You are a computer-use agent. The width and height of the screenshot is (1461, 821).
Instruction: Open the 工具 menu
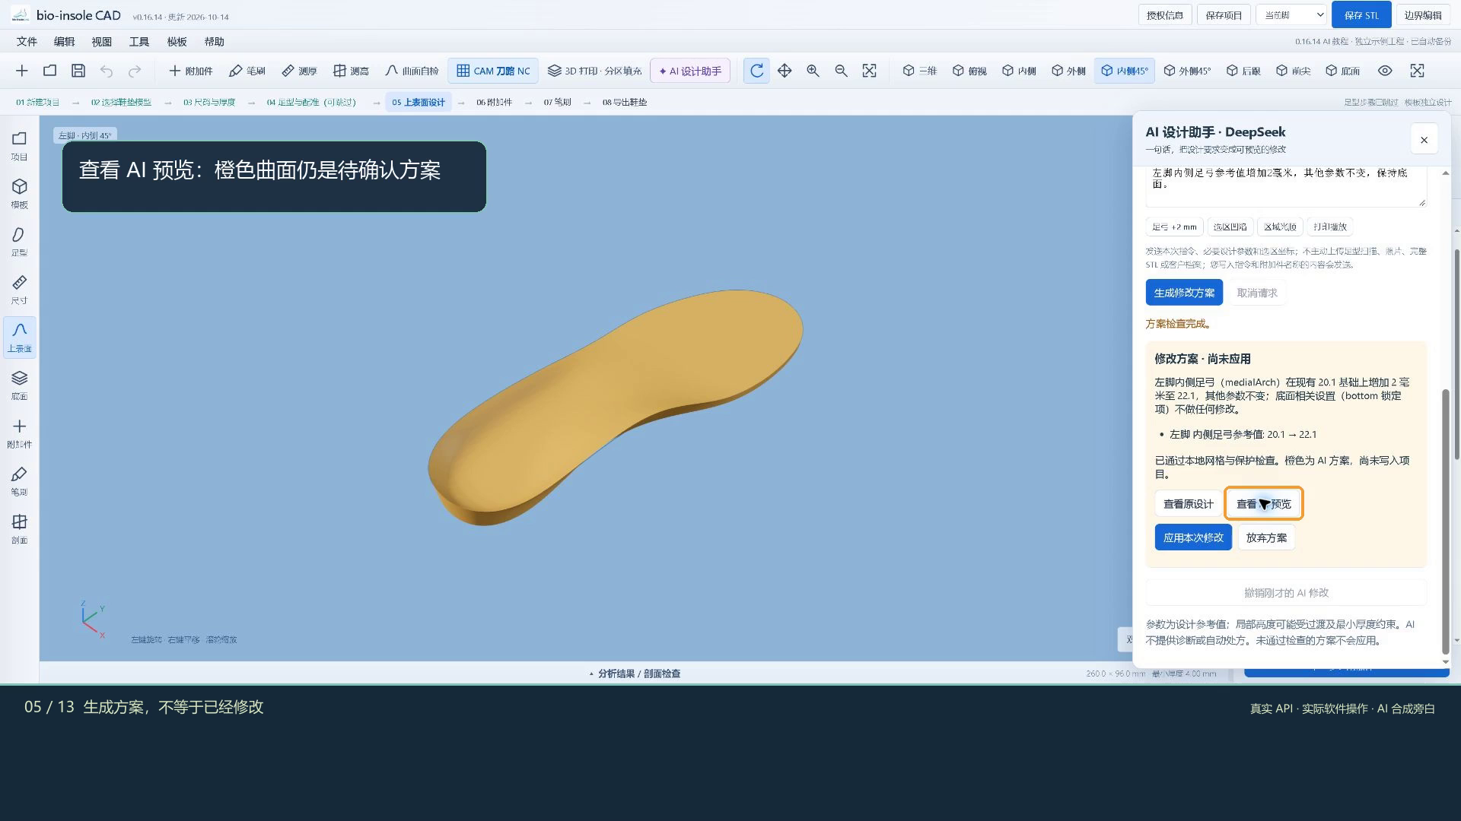(x=138, y=42)
